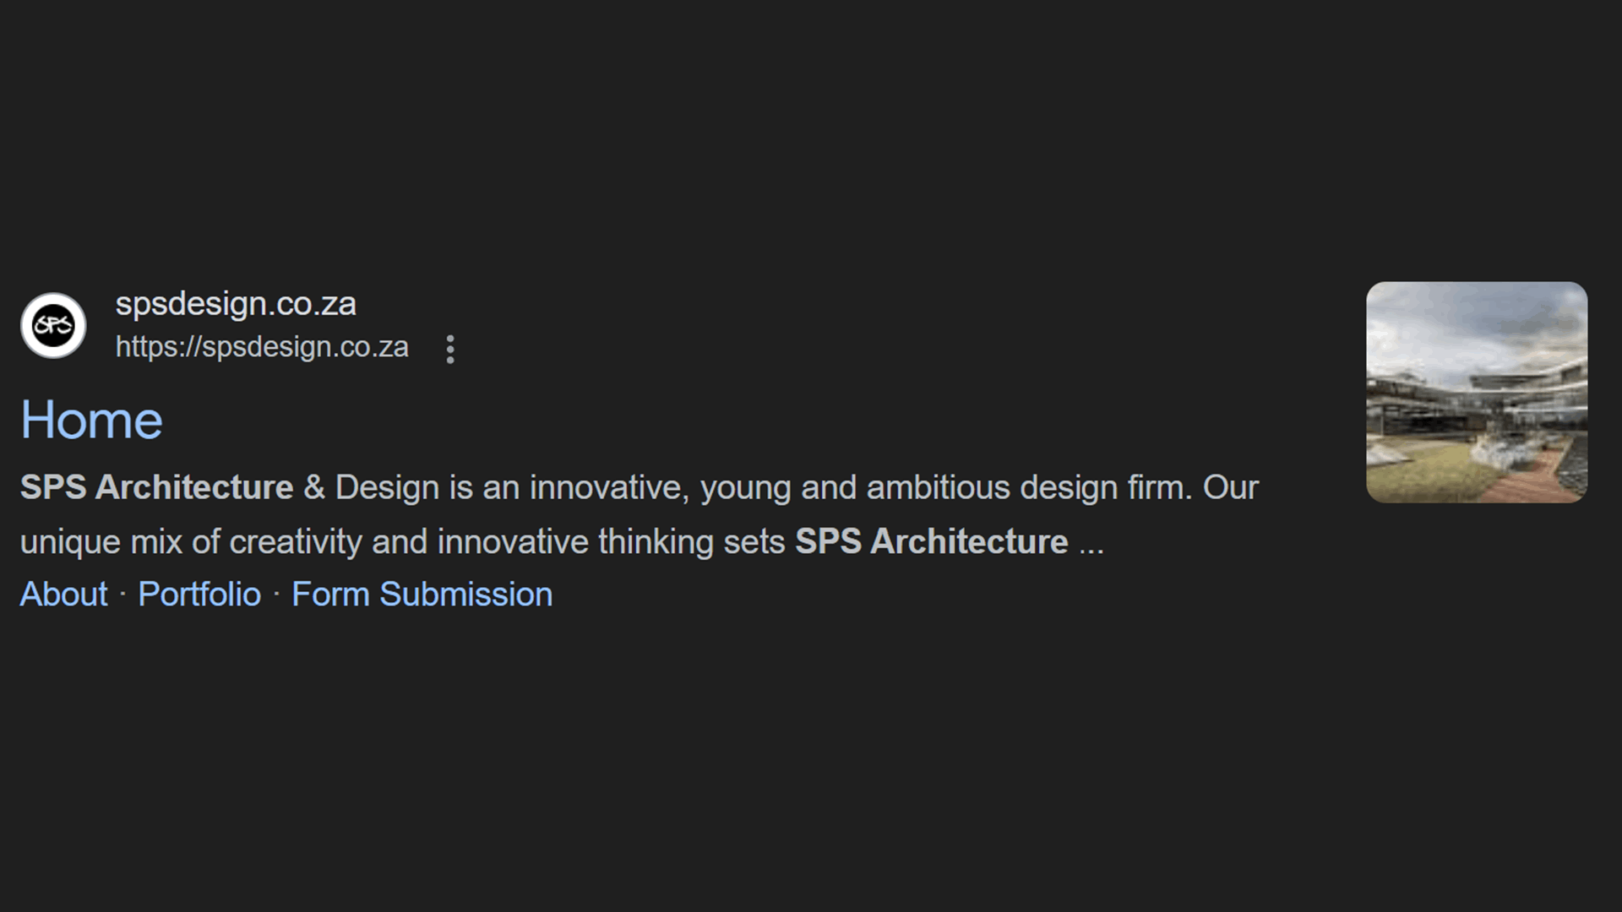The height and width of the screenshot is (912, 1622).
Task: Click the spsdesign.co.za site name
Action: 236,304
